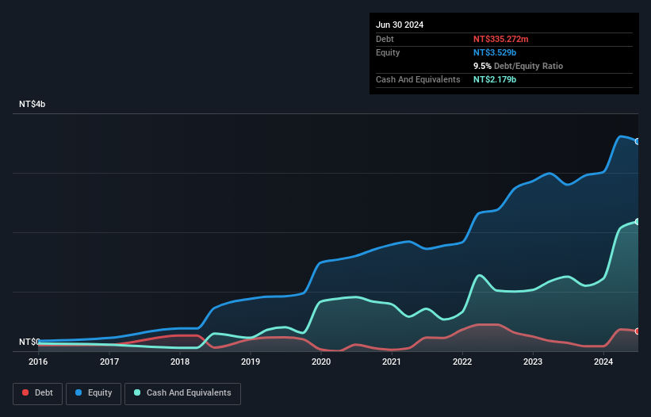Click the 2019 x-axis label

[251, 362]
